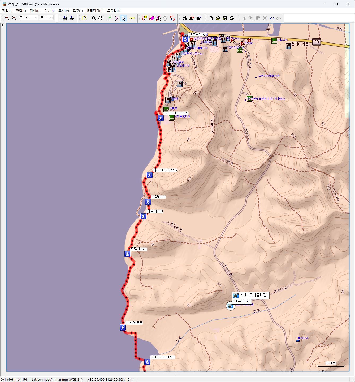Select the route tool
This screenshot has width=355, height=382.
coord(116,18)
